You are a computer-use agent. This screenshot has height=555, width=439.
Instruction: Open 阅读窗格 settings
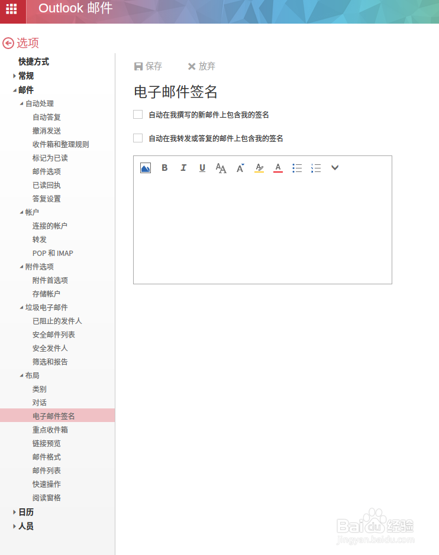tap(46, 498)
